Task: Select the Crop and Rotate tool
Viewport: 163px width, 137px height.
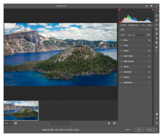Action: pos(157,16)
